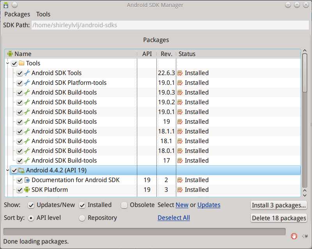Image resolution: width=312 pixels, height=249 pixels.
Task: Click SDK Platform android robot icon
Action: tap(27, 190)
